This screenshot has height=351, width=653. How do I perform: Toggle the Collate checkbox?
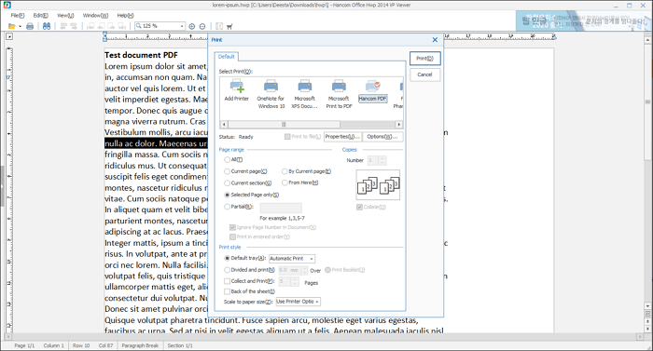[x=359, y=207]
